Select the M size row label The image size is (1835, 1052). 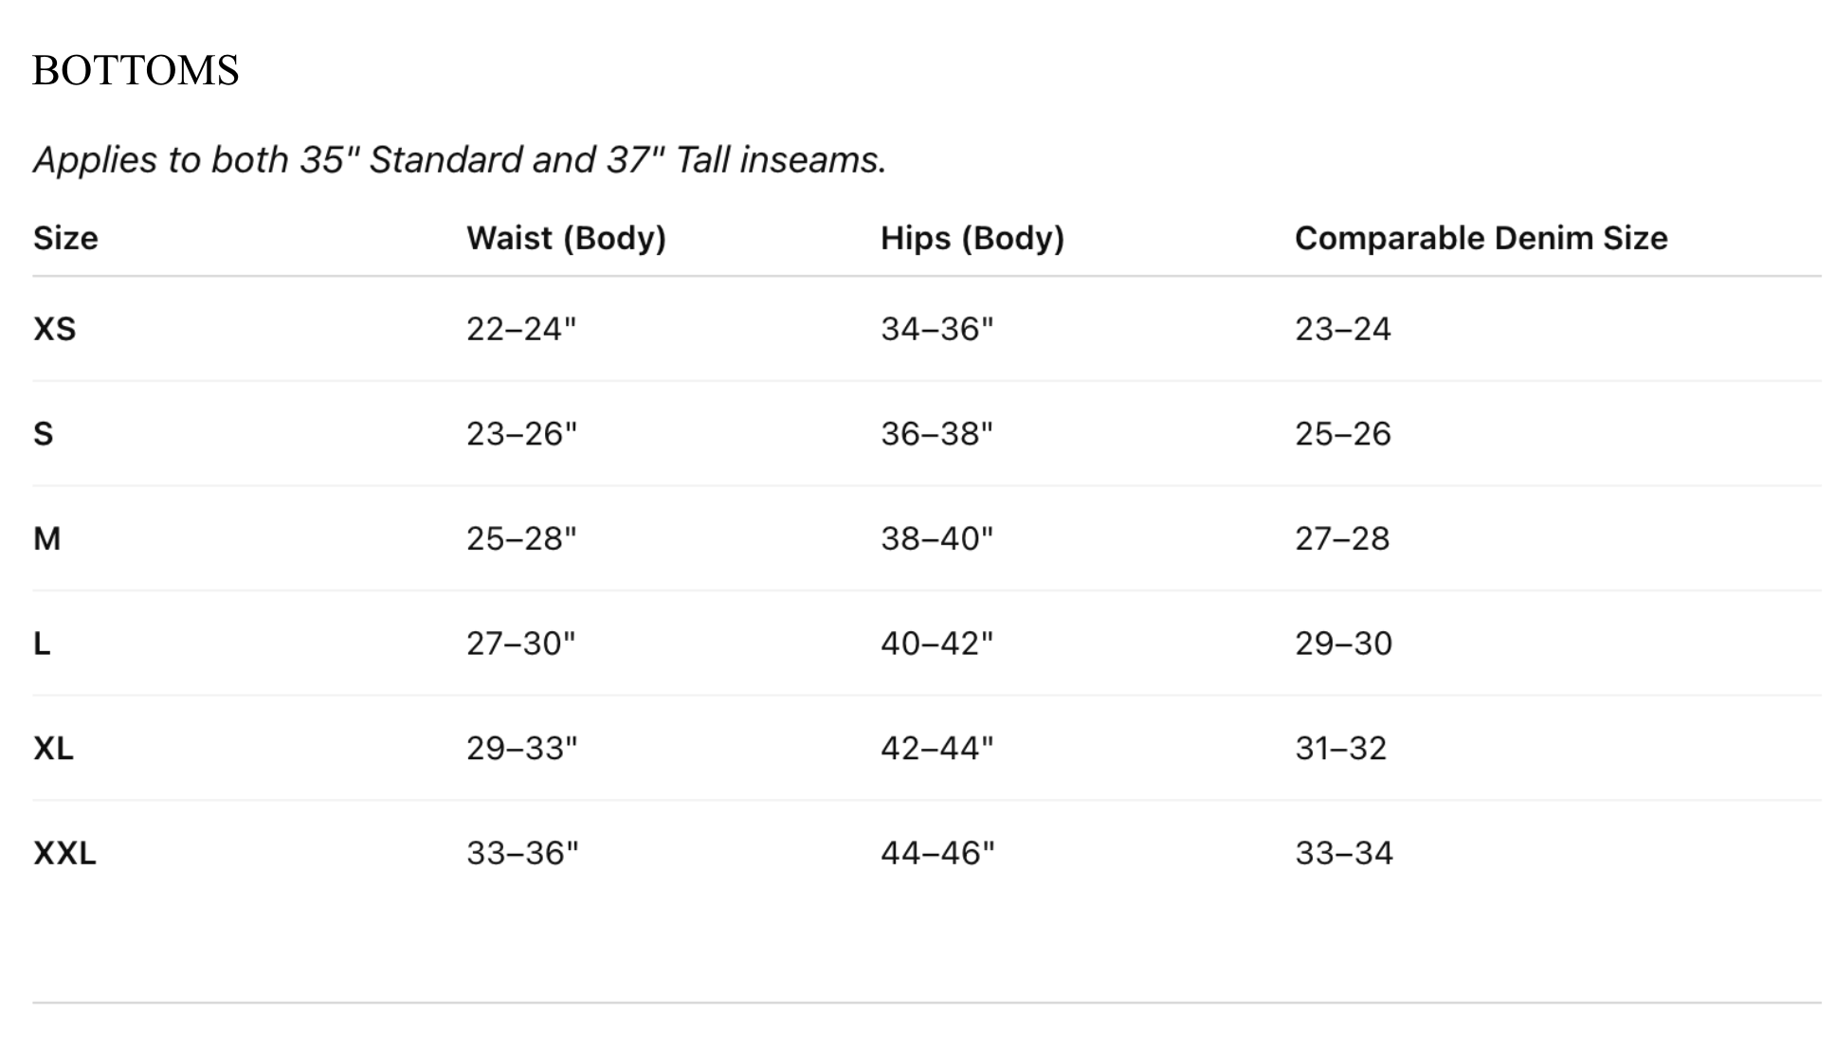click(47, 538)
